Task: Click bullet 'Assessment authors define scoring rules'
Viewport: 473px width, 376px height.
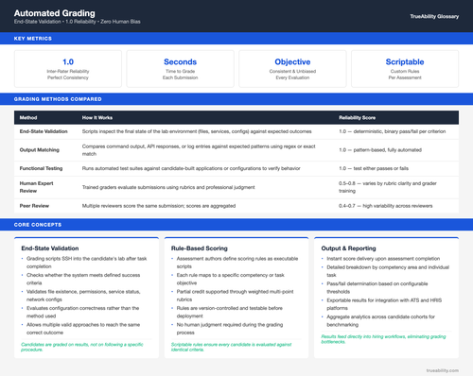Action: pos(237,263)
